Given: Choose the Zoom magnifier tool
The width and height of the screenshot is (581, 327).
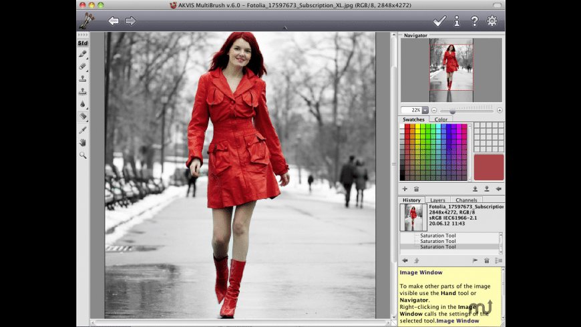Looking at the screenshot, I should [83, 155].
